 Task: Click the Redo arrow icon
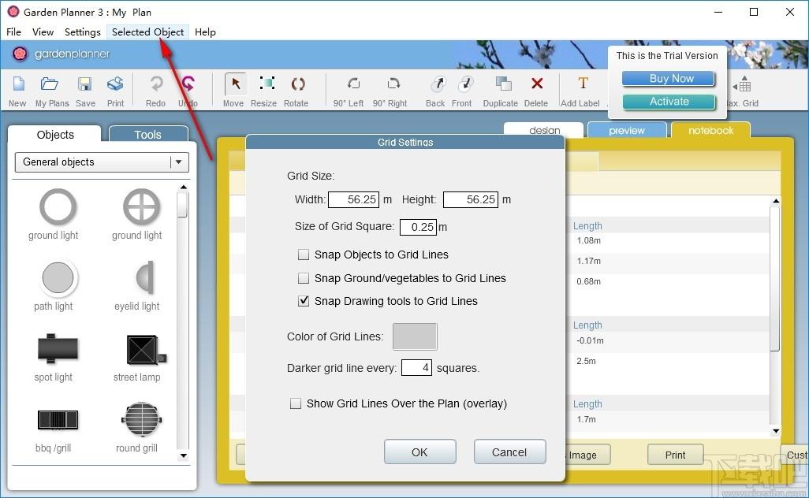[x=156, y=84]
